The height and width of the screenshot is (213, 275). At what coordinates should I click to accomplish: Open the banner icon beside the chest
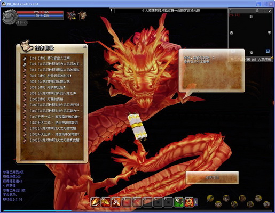tap(82, 15)
